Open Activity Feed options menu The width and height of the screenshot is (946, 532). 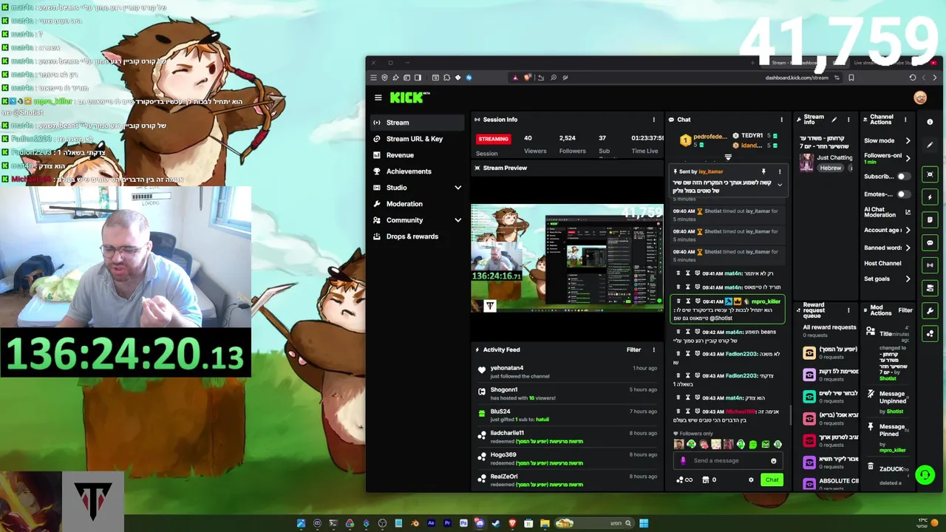point(653,349)
